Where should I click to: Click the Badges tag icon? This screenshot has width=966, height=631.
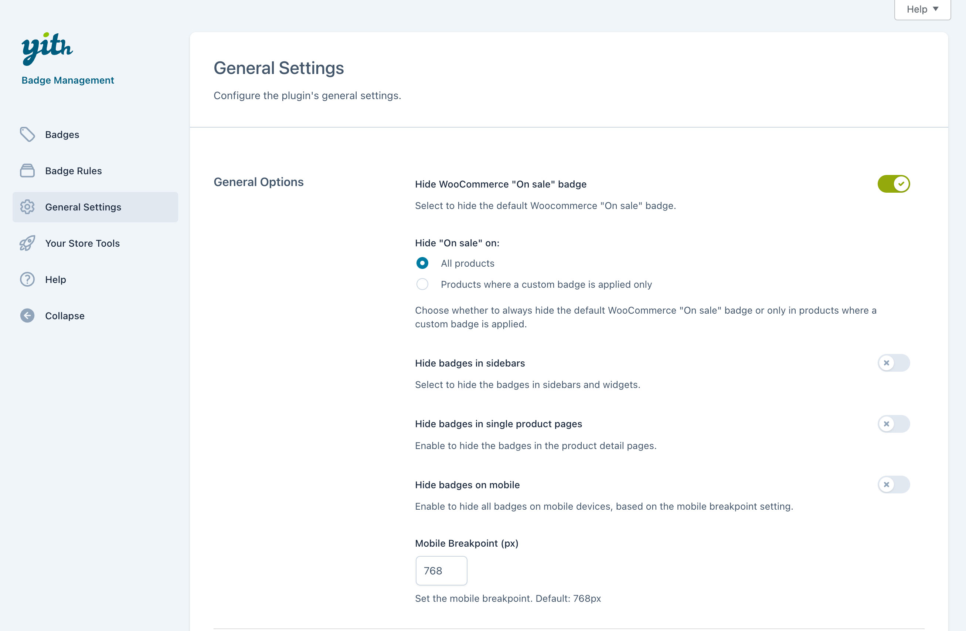[27, 135]
